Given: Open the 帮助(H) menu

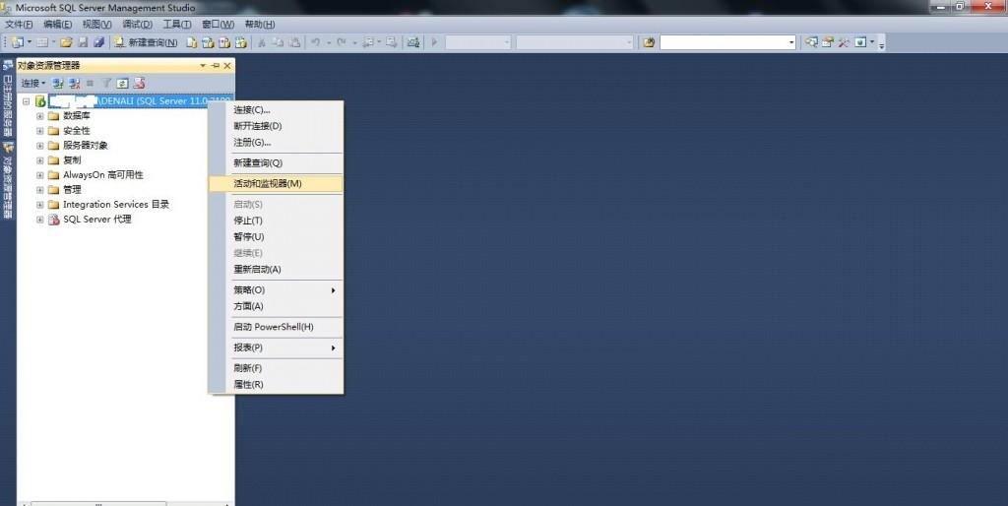Looking at the screenshot, I should 259,25.
